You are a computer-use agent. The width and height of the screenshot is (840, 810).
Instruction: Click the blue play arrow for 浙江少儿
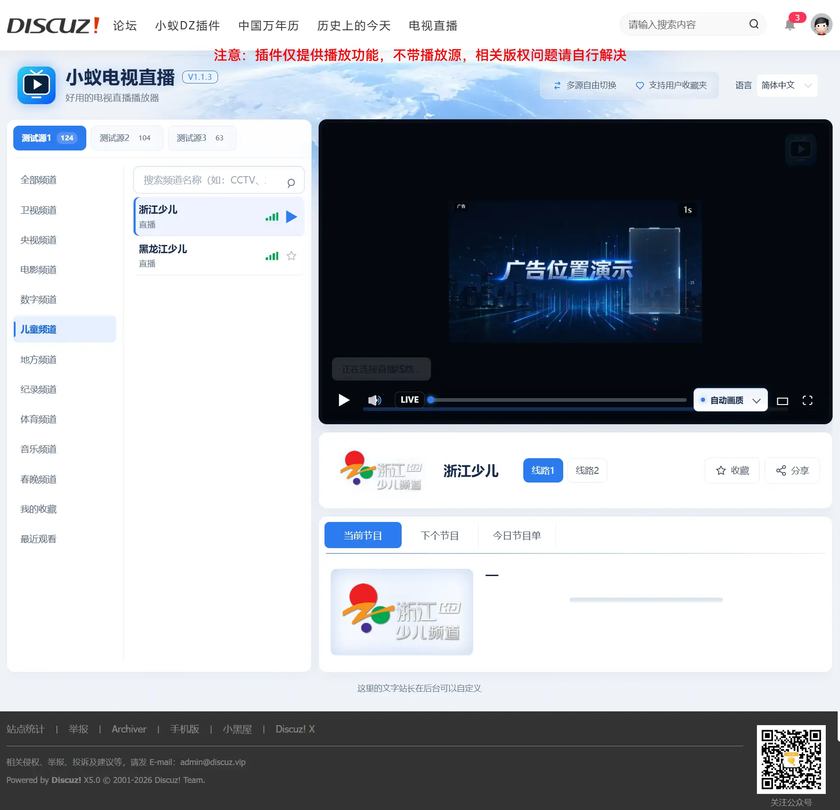pyautogui.click(x=291, y=216)
